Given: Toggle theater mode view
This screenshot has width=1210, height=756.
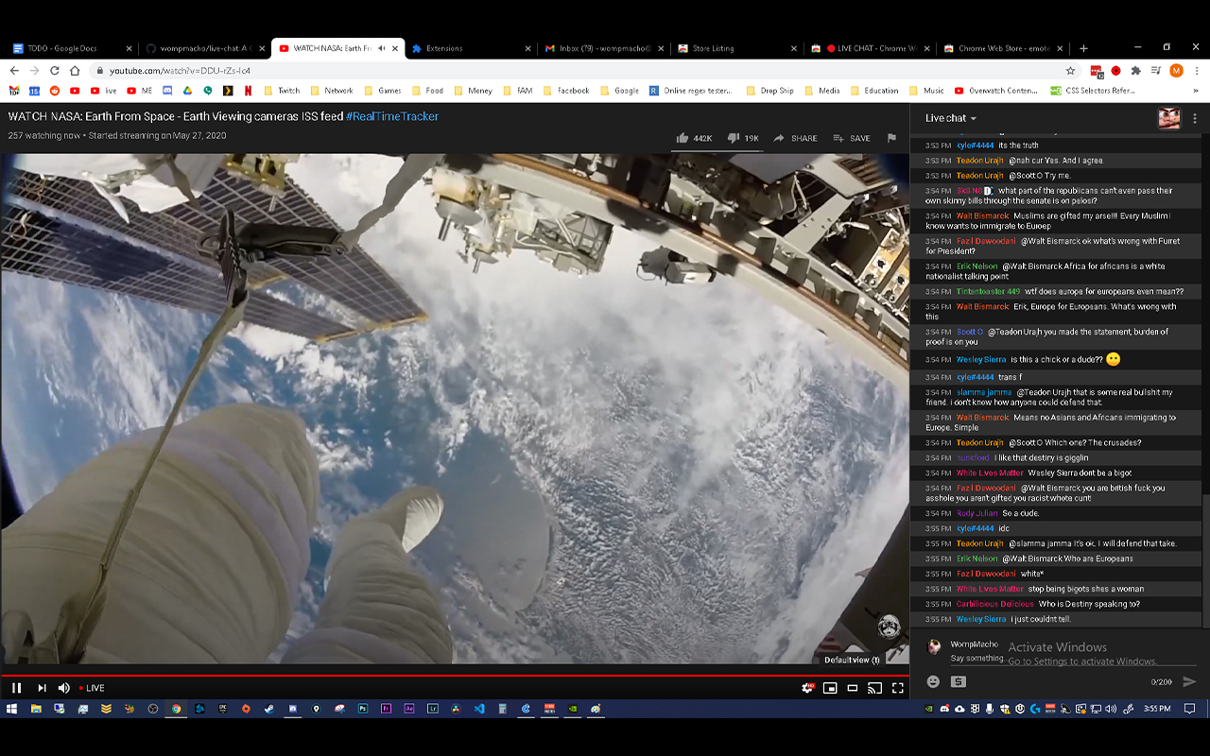Looking at the screenshot, I should point(853,688).
